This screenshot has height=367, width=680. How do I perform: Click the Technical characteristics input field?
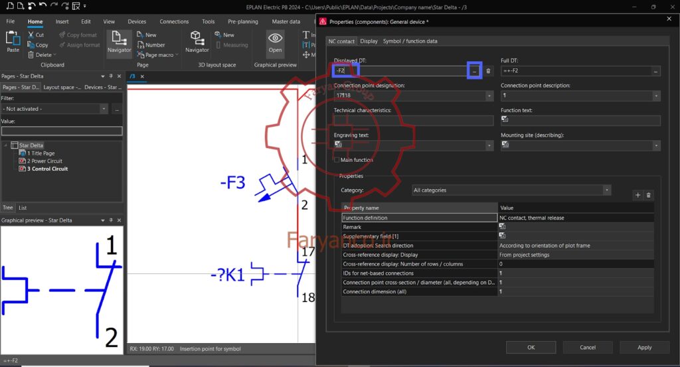(x=413, y=121)
